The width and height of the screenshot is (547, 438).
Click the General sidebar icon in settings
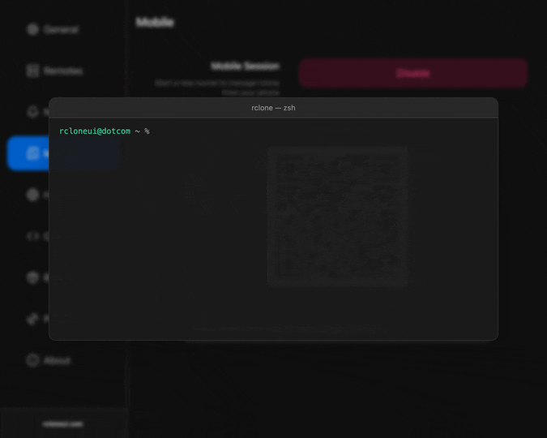pyautogui.click(x=32, y=29)
